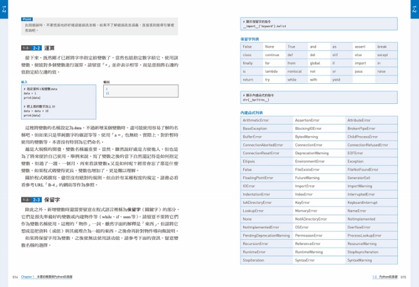Image resolution: width=419 pixels, height=287 pixels.
Task: Select the 'IndentationError' table cell
Action: click(x=266, y=195)
